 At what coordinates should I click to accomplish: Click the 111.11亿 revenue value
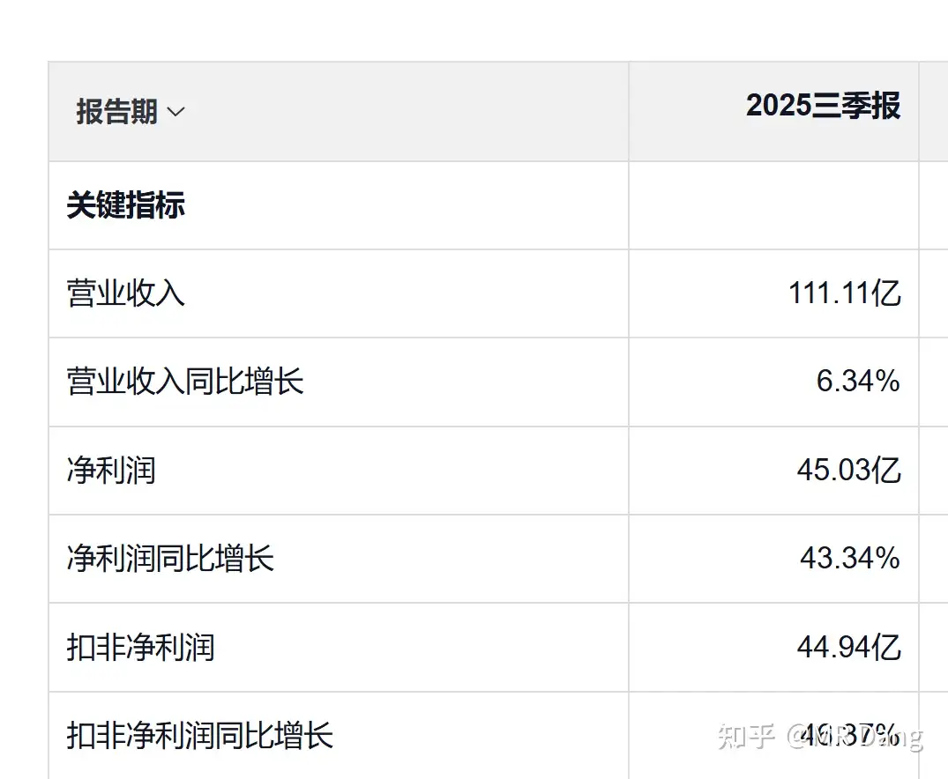844,293
